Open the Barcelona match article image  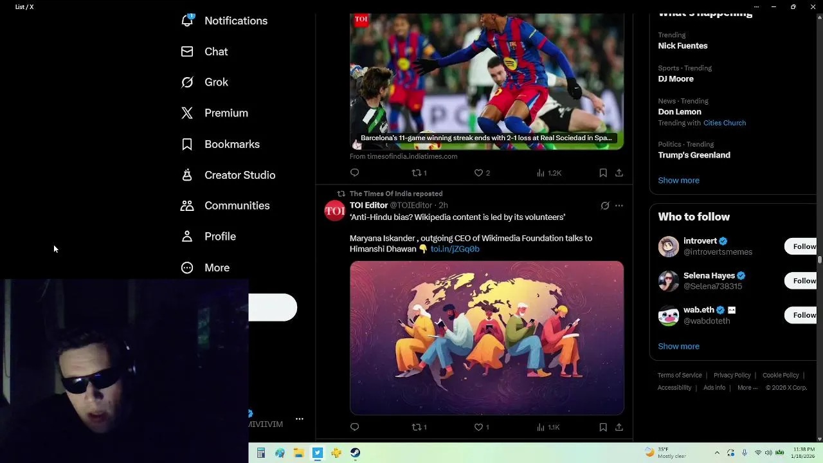[487, 82]
